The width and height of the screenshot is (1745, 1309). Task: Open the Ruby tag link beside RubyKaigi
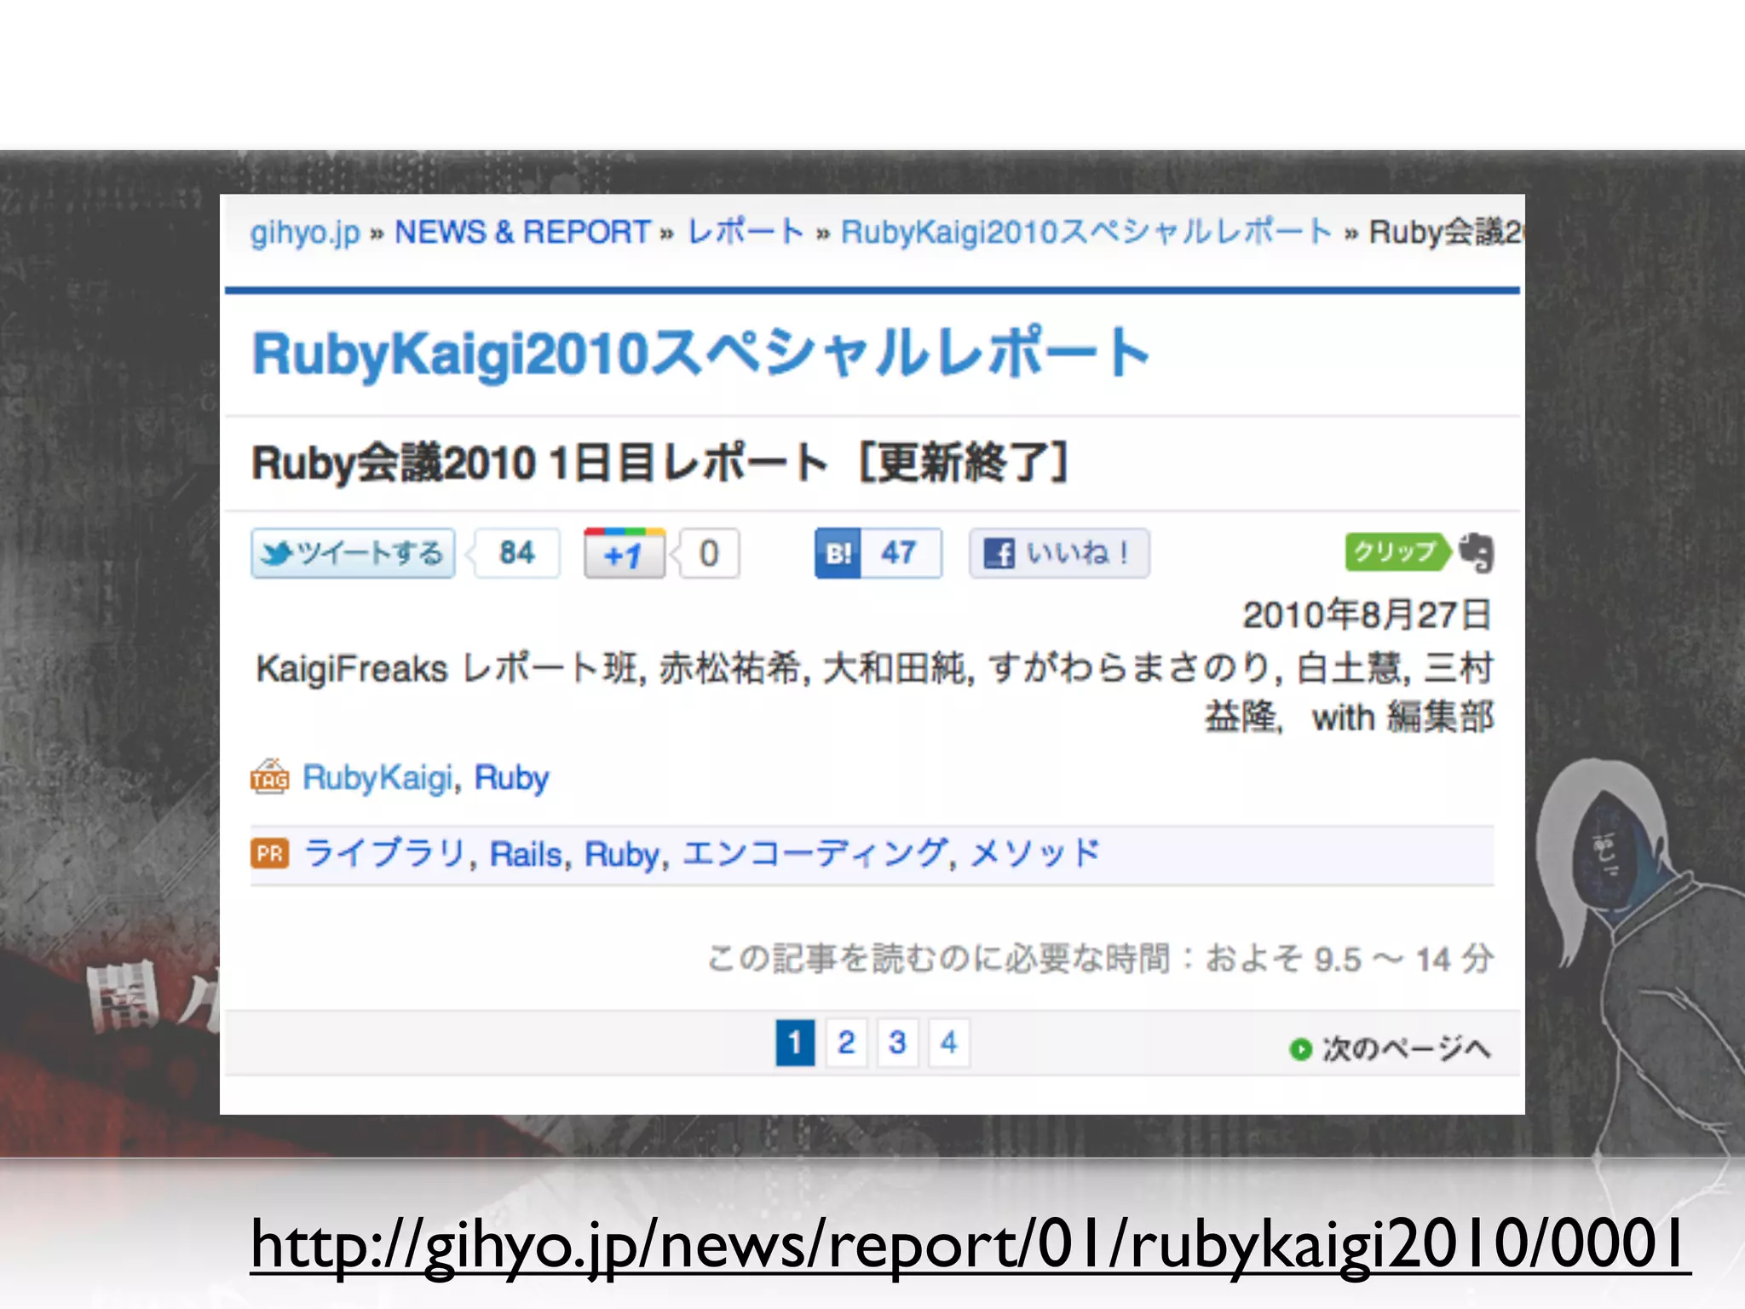click(x=511, y=778)
